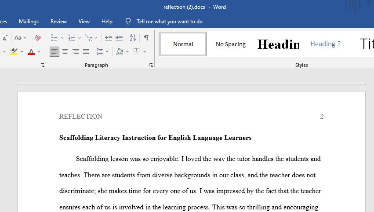
Task: Open the Change Case dropdown arrow
Action: tap(25, 38)
